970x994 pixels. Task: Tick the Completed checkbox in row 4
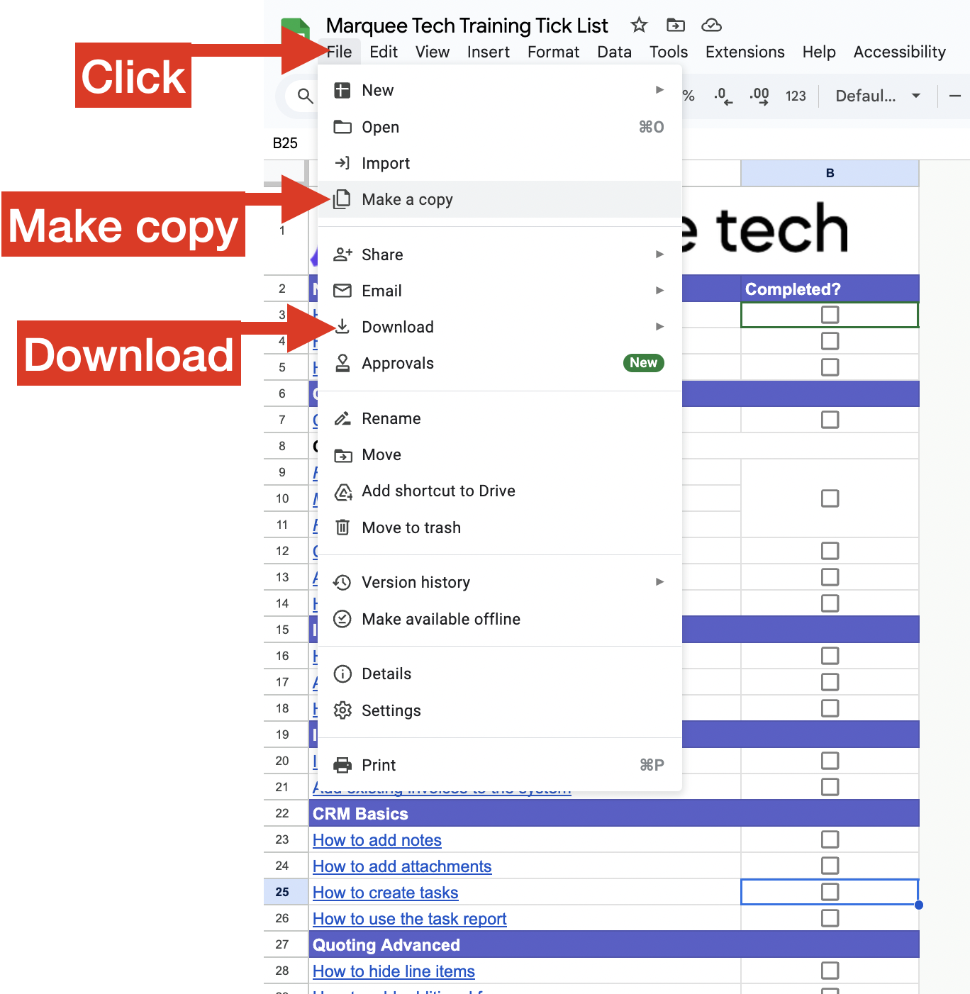click(830, 341)
